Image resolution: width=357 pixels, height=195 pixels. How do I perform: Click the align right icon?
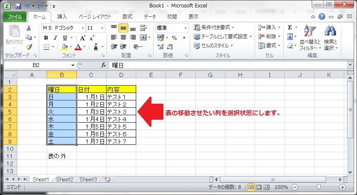click(x=133, y=37)
